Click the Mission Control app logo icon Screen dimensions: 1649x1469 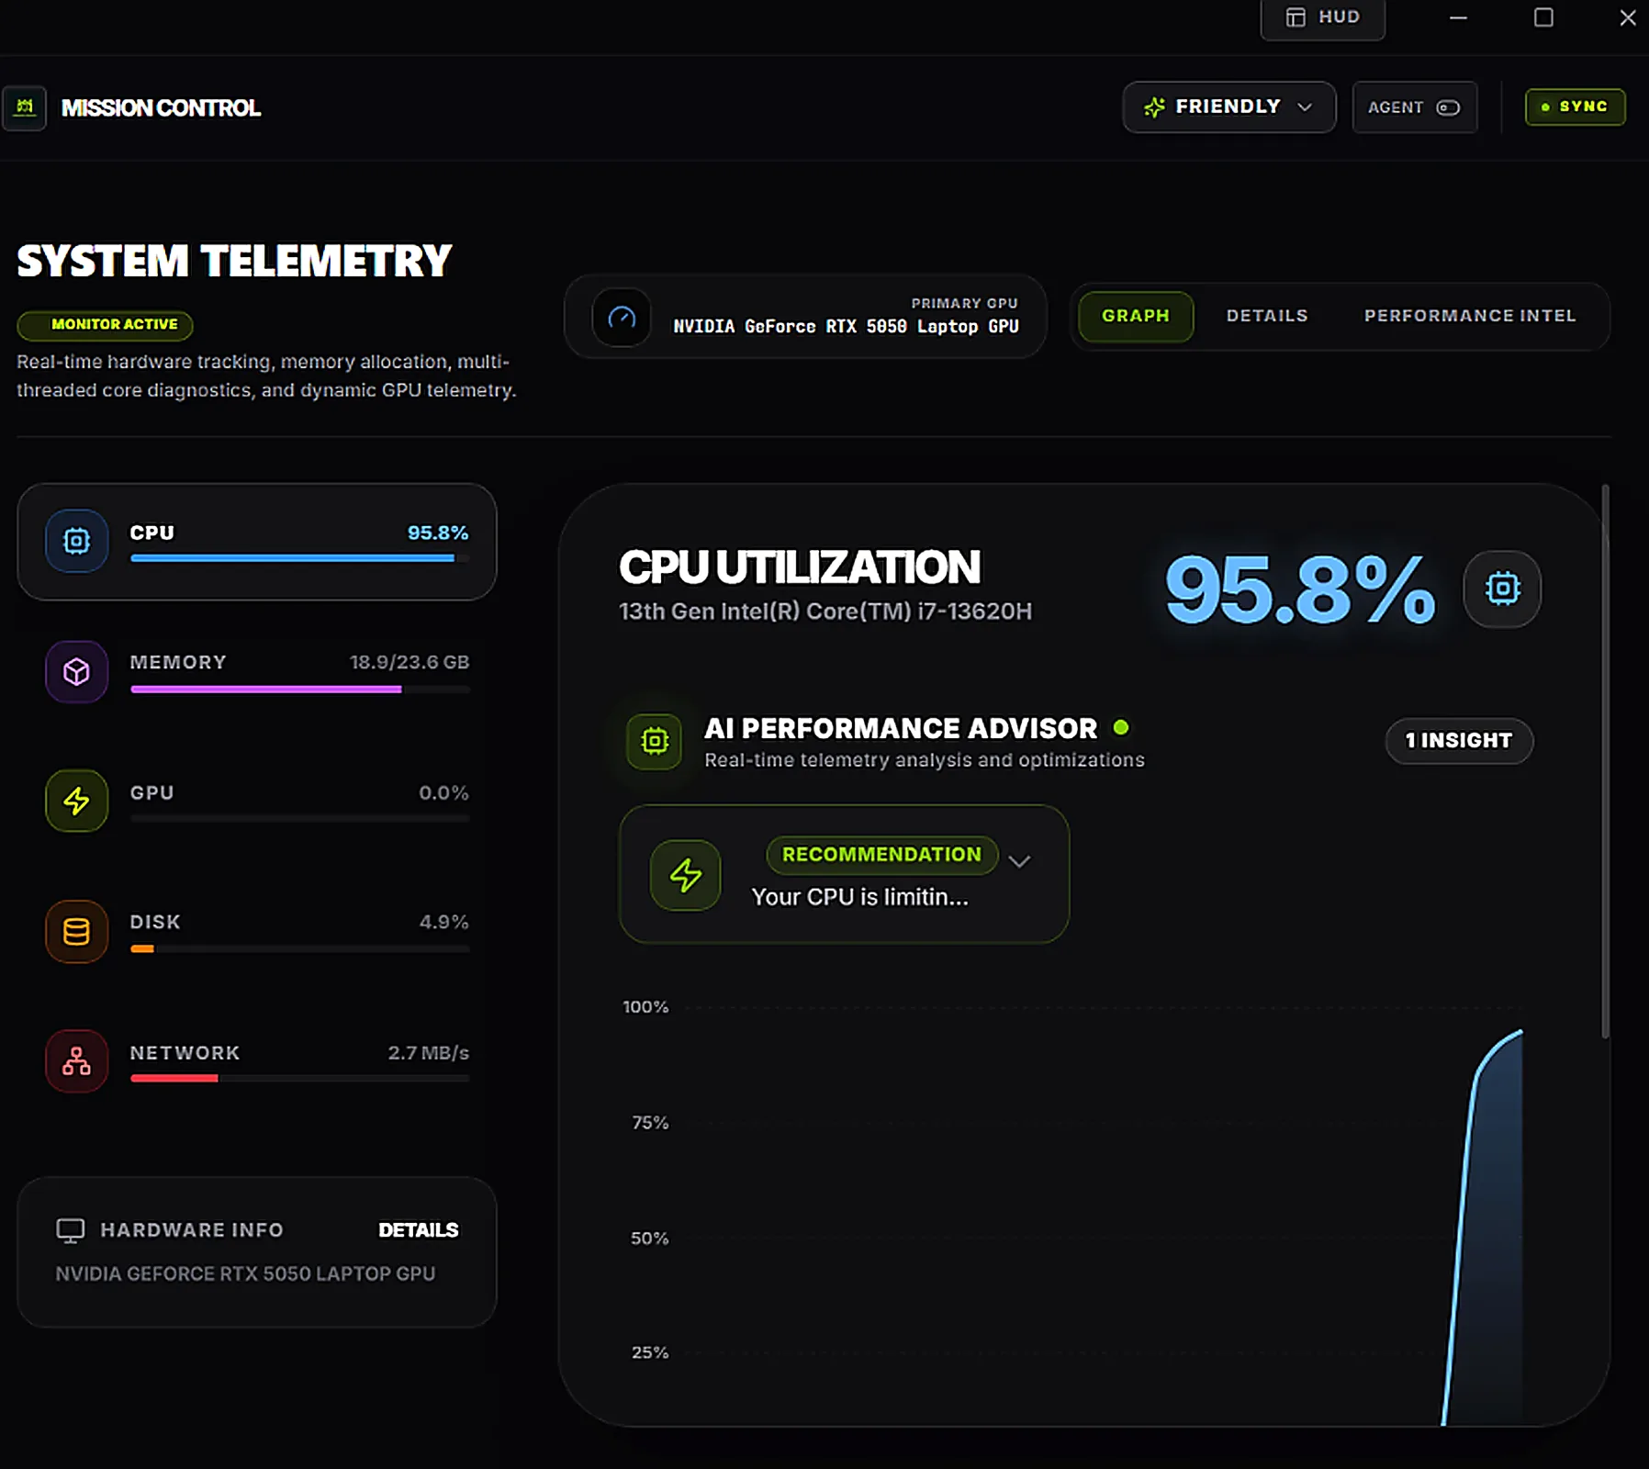(x=25, y=107)
